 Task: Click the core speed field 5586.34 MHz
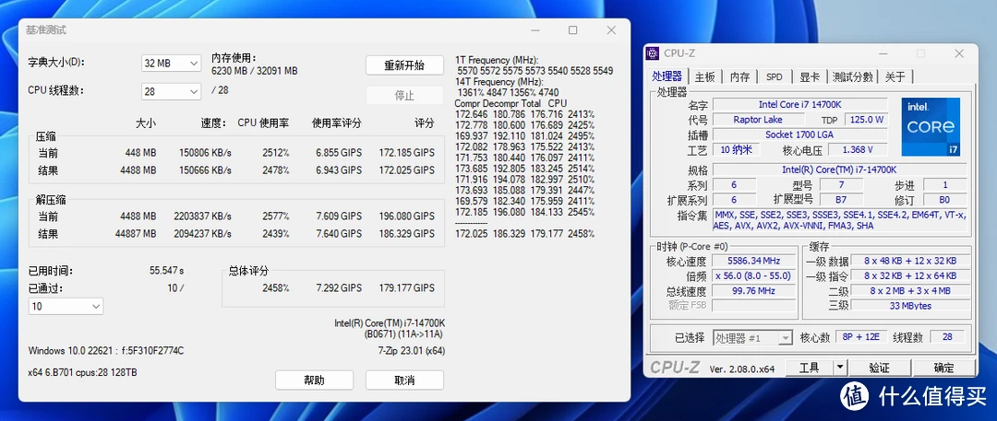(x=753, y=261)
